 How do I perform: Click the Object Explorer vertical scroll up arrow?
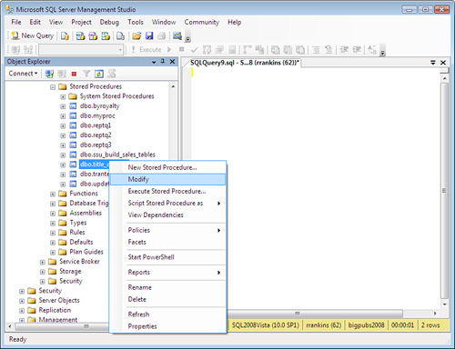click(173, 86)
